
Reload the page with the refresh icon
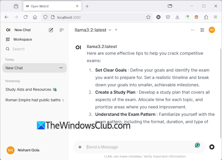coord(25,17)
